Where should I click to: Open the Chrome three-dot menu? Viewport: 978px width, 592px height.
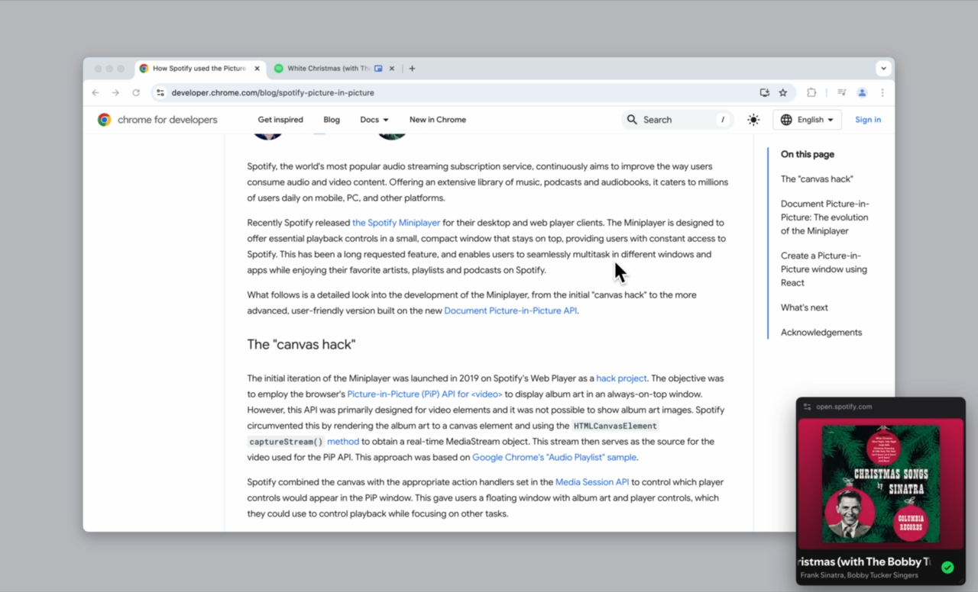pyautogui.click(x=882, y=92)
